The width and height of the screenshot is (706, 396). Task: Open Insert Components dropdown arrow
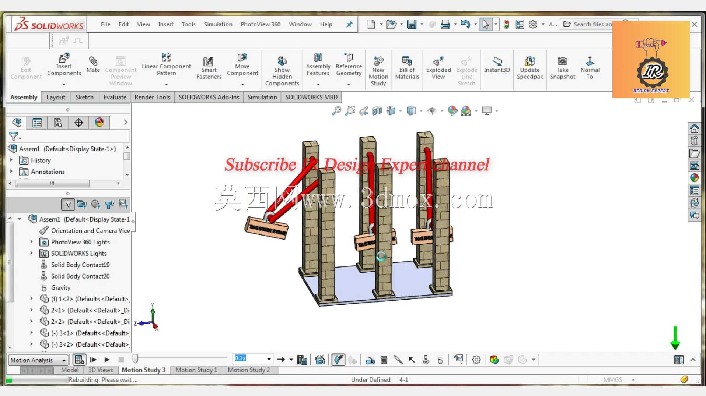coord(64,85)
